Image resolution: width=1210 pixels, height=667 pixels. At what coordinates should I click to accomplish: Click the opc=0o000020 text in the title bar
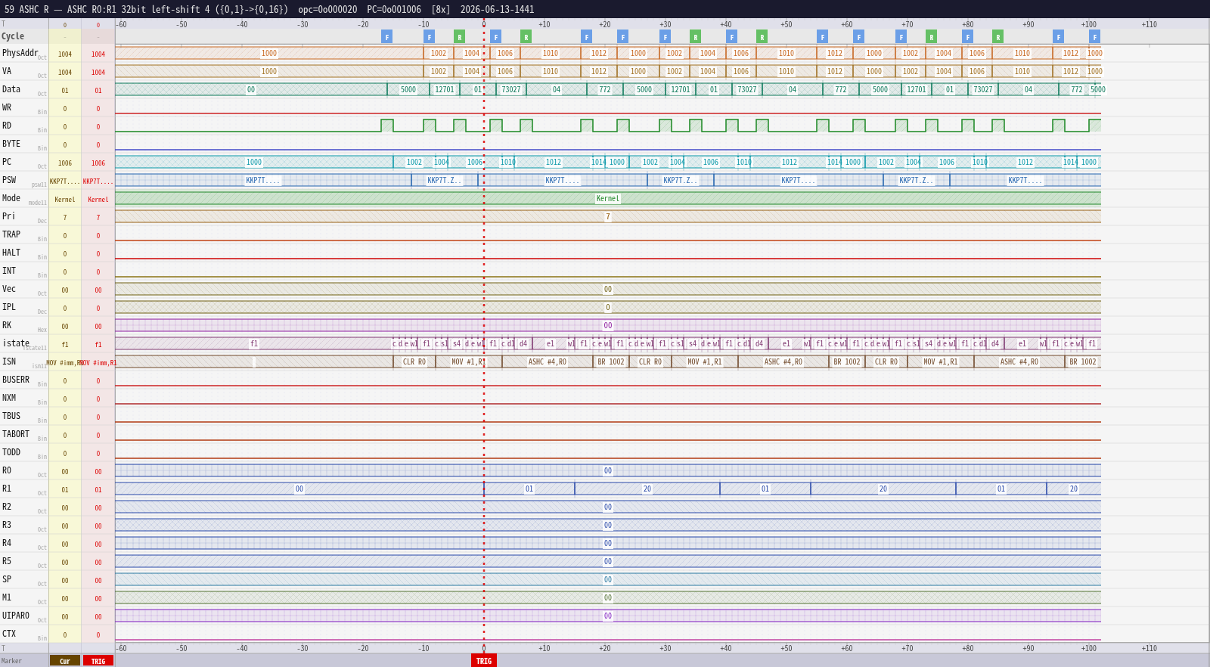coord(327,10)
